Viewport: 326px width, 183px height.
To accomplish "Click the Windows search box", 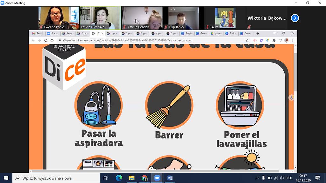I will pyautogui.click(x=56, y=178).
